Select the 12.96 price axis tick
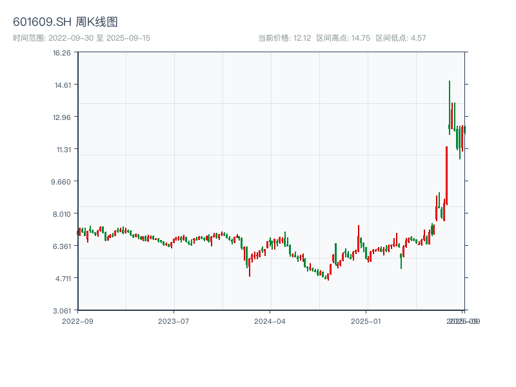The height and width of the screenshot is (387, 516). click(62, 117)
